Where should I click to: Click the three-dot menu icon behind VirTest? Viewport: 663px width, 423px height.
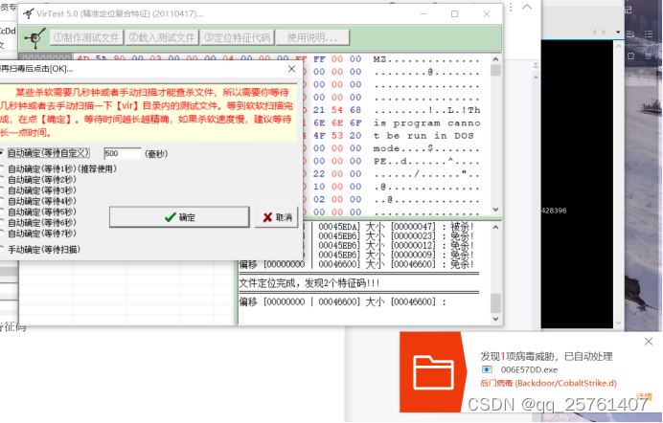click(x=511, y=7)
